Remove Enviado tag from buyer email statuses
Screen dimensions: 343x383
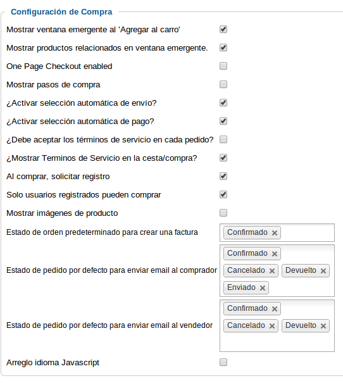click(263, 288)
